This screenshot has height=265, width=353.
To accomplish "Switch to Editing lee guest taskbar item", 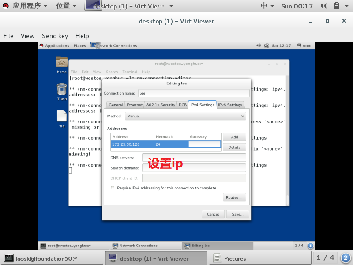I will pyautogui.click(x=218, y=246).
